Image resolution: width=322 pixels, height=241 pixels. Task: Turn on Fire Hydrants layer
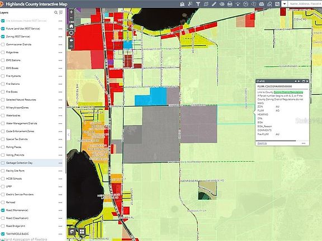[3, 76]
